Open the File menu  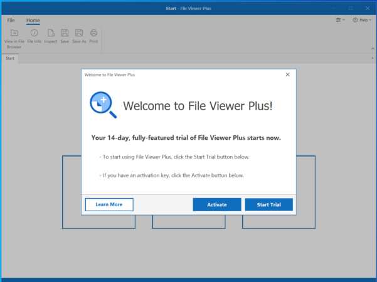click(11, 20)
